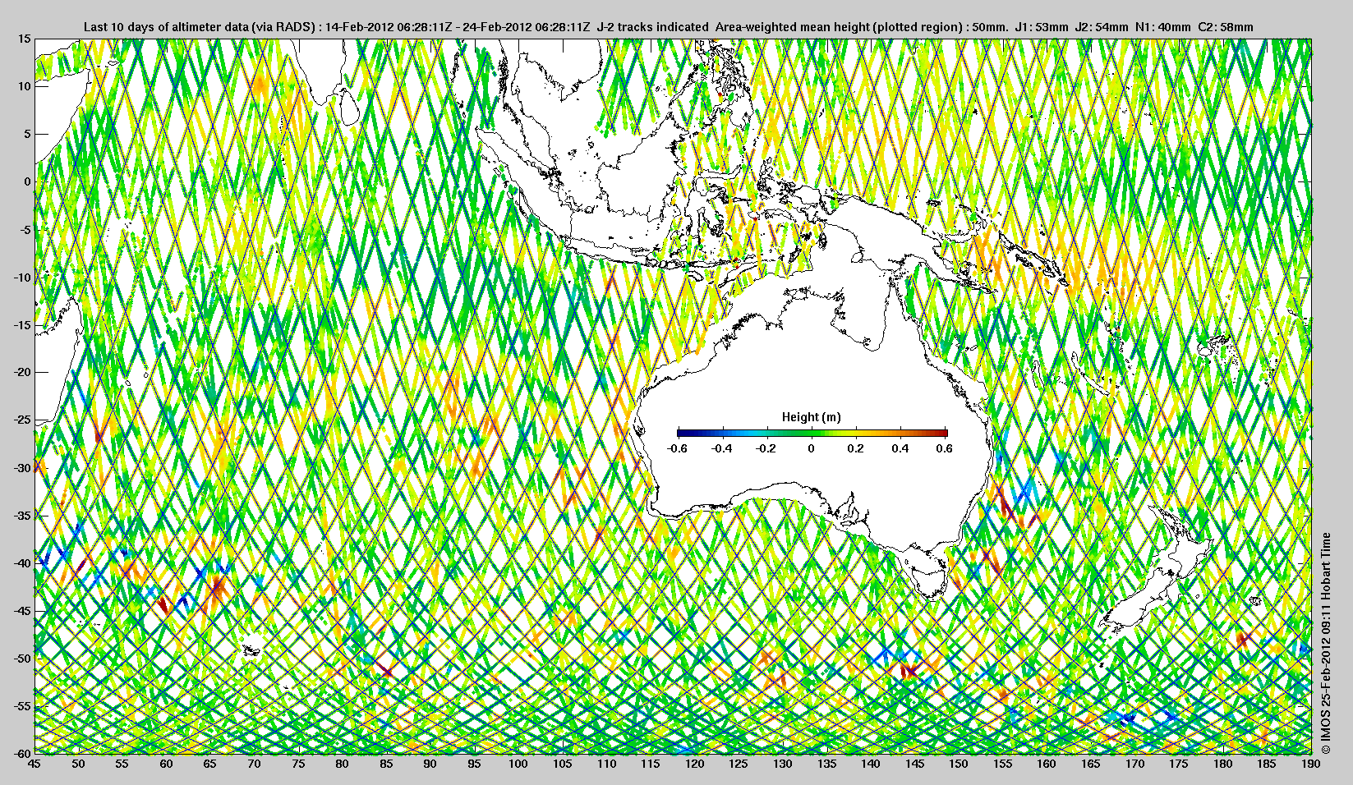Click the "C2: 58mm" value in title
Image resolution: width=1353 pixels, height=785 pixels.
(1226, 27)
